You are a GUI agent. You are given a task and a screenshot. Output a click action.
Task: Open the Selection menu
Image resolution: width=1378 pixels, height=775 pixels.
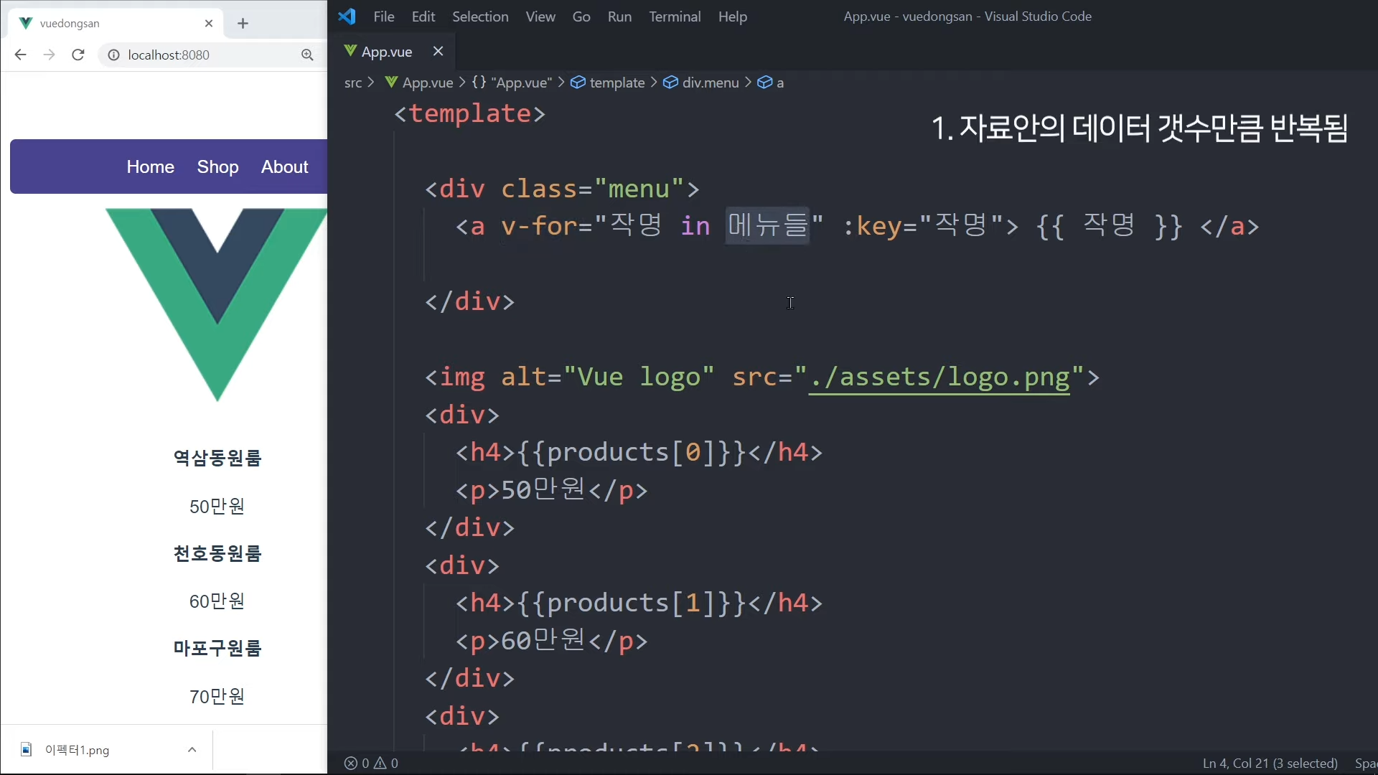tap(480, 17)
